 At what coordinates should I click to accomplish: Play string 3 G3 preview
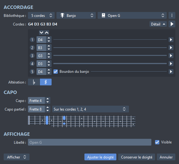tap(171, 56)
